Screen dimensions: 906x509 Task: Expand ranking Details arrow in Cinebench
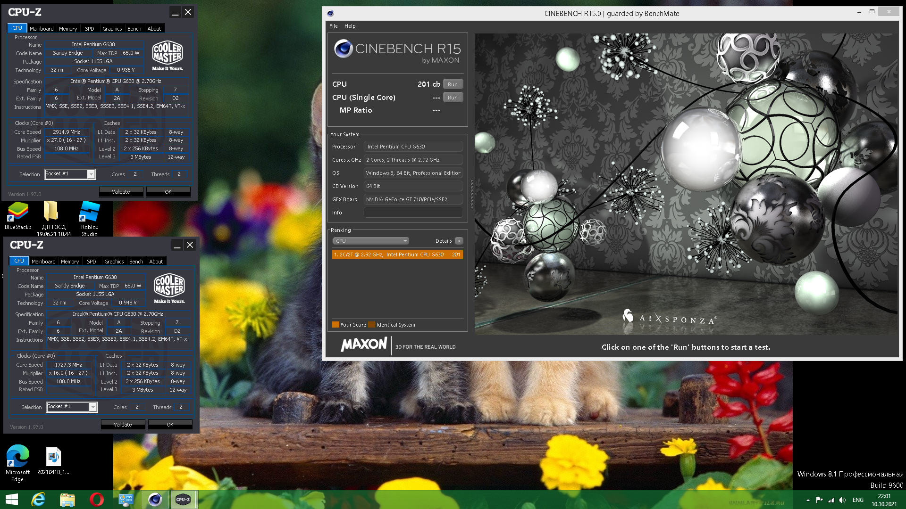pyautogui.click(x=459, y=241)
